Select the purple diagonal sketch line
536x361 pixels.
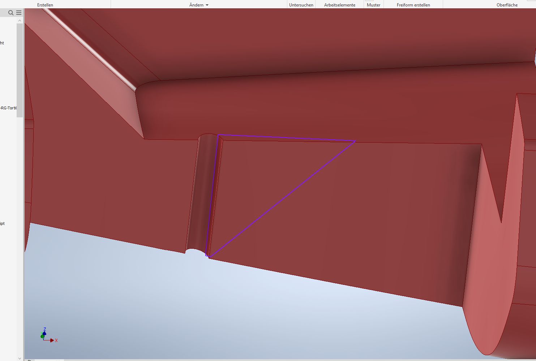pos(282,199)
